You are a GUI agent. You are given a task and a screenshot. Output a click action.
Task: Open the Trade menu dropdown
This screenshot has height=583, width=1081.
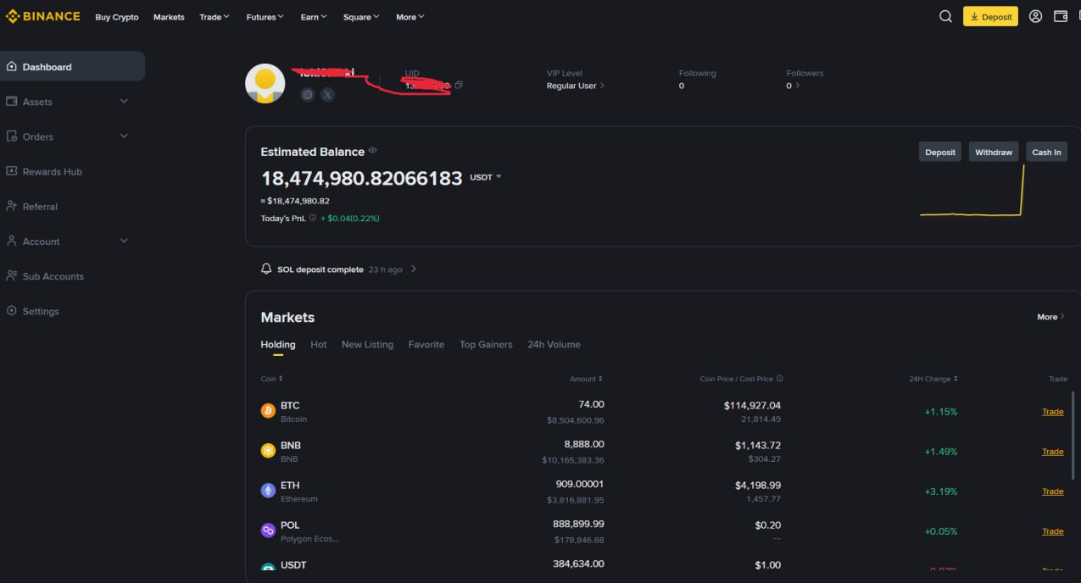pyautogui.click(x=214, y=16)
